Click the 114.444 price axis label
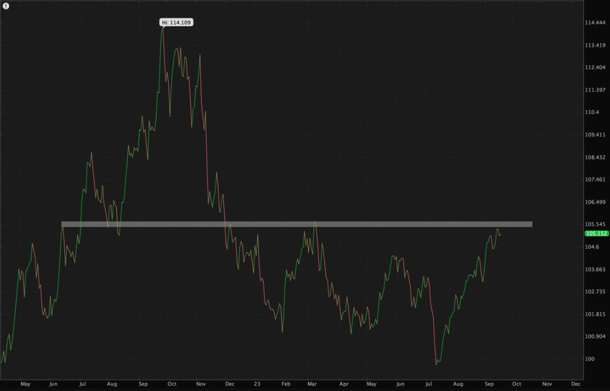The image size is (610, 391). click(x=595, y=23)
